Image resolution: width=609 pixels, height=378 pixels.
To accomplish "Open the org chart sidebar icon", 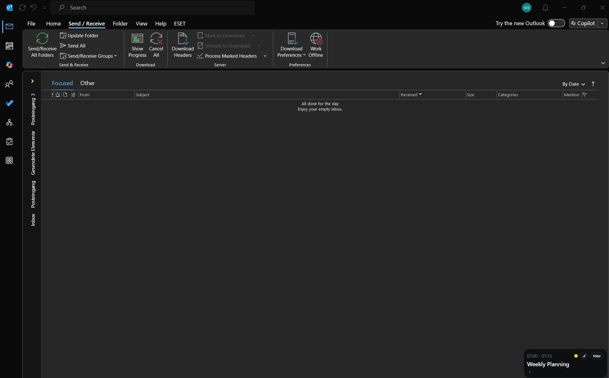I will click(9, 122).
